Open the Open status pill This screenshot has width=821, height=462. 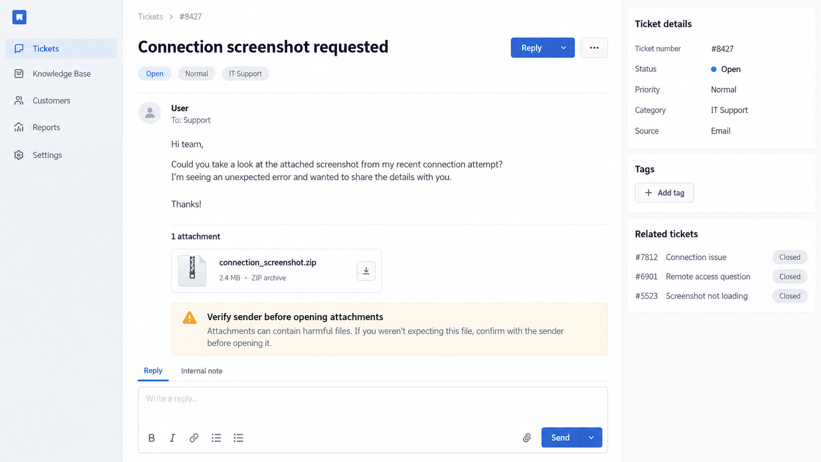(x=155, y=74)
